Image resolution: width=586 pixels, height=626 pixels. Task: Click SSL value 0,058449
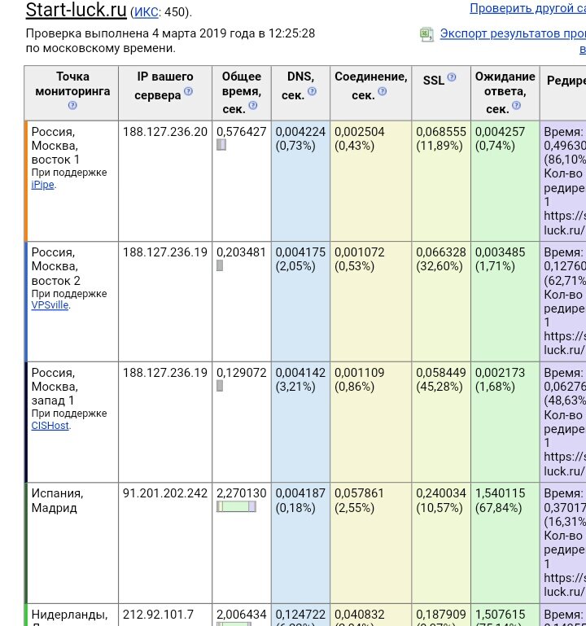[440, 373]
